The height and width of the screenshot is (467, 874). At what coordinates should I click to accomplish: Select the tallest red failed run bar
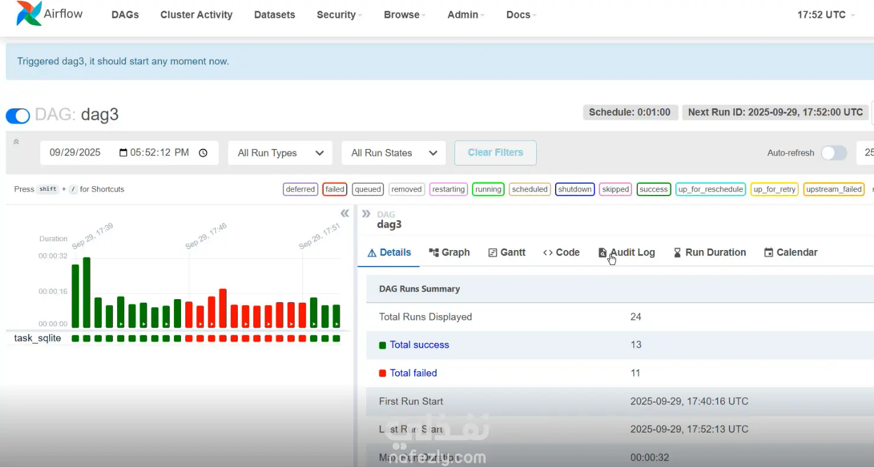[223, 309]
